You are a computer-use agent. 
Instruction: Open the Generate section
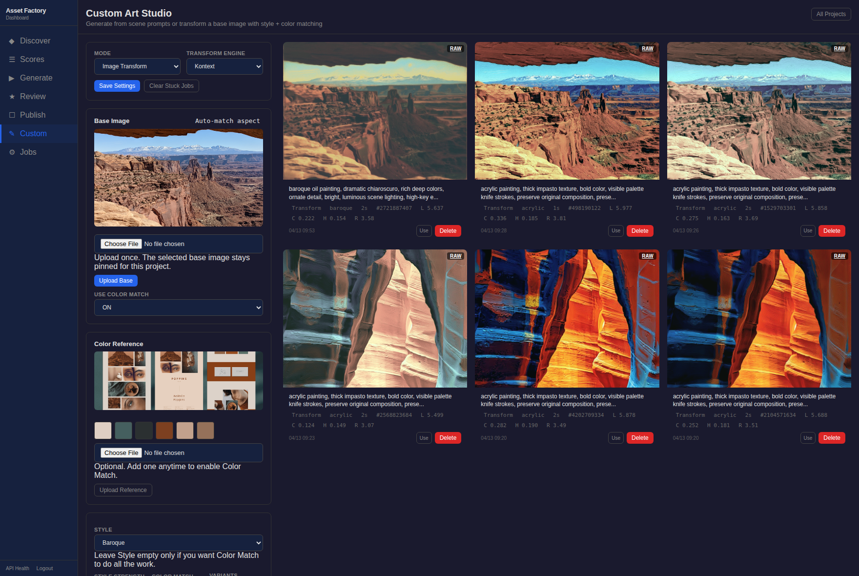tap(39, 78)
